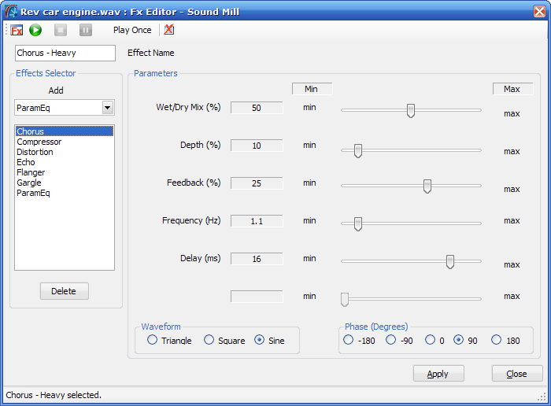Select Echo in the effects list

tap(65, 162)
